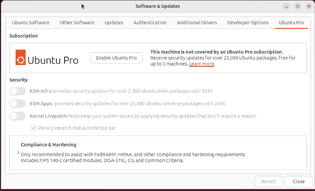Maximize the Software & Updates window
Viewport: 315px width, 191px height.
298,6
